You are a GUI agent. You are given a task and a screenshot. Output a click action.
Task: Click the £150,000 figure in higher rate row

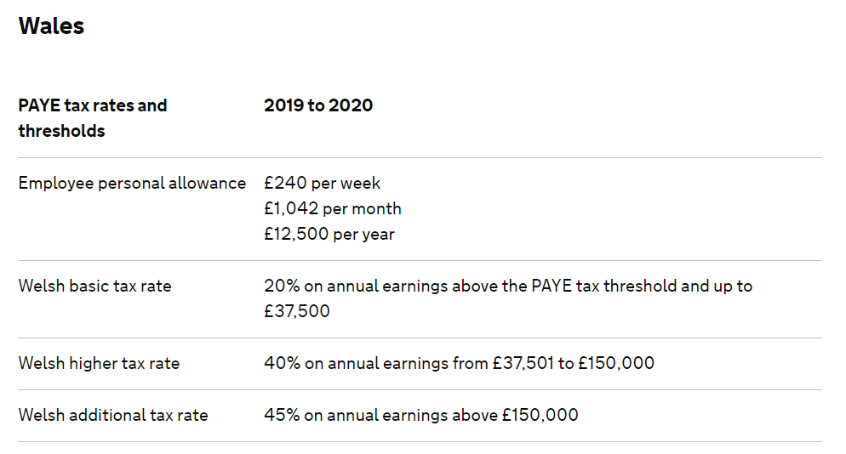(616, 363)
